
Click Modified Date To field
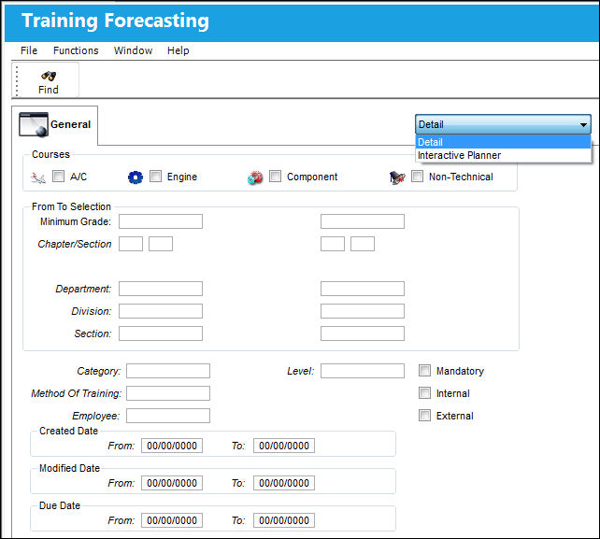click(x=284, y=483)
